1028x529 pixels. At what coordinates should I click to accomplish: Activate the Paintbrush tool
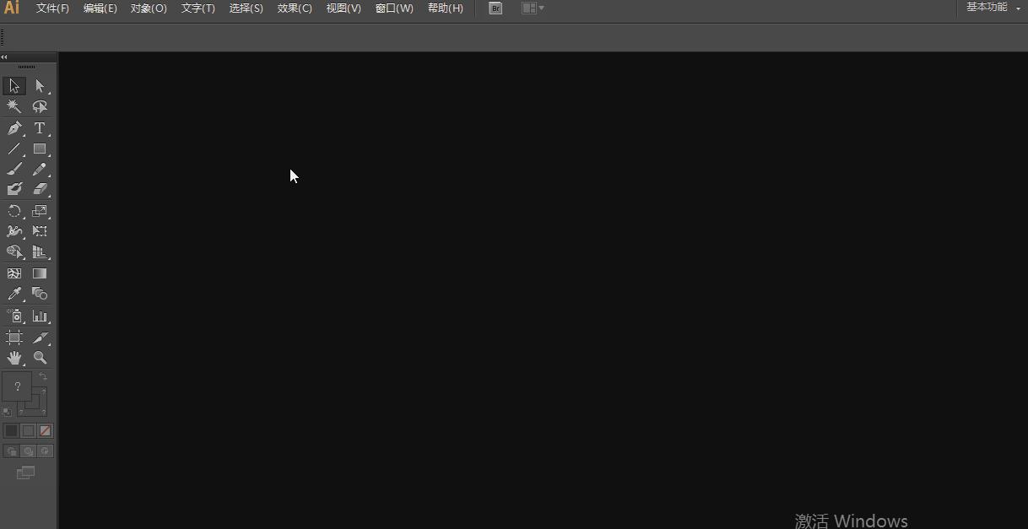14,168
